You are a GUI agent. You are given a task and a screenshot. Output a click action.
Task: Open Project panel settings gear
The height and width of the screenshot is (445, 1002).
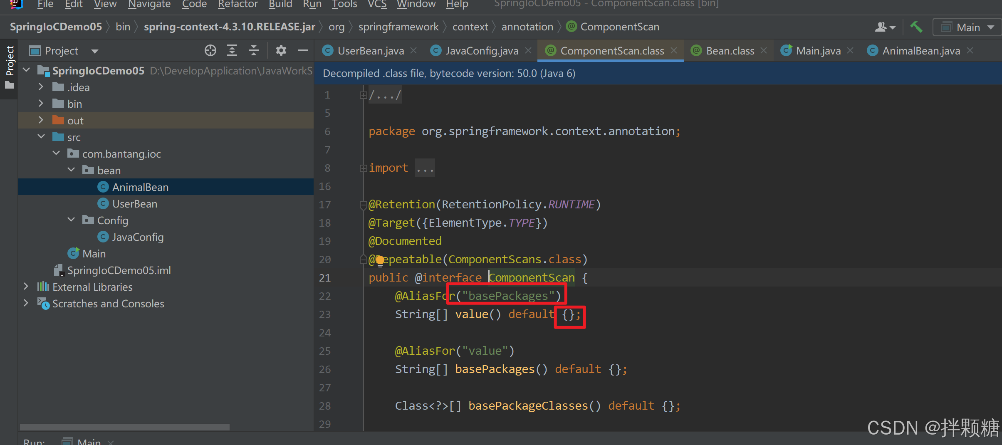[281, 51]
